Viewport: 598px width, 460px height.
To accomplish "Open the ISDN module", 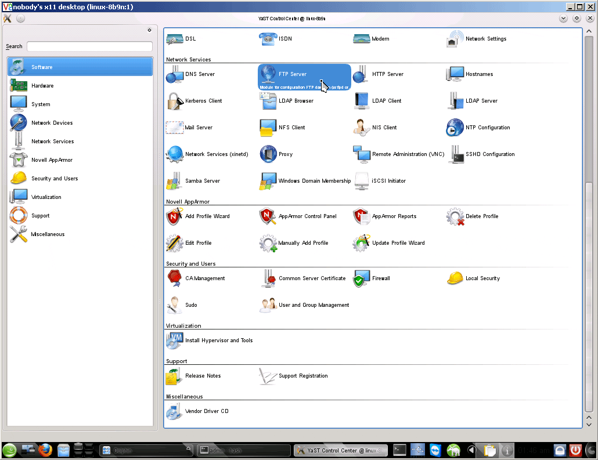I will coord(276,39).
